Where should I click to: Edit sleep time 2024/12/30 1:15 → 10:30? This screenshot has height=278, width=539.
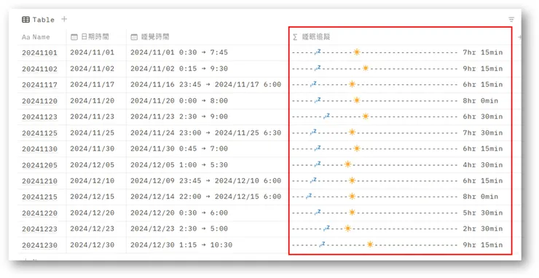[181, 245]
